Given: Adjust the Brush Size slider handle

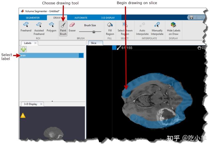Looking at the screenshot, I should (94, 32).
